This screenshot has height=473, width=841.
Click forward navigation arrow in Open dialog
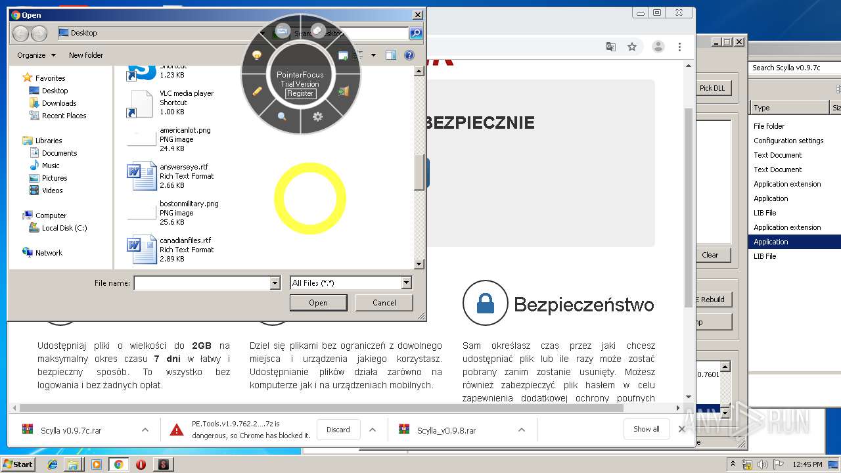click(39, 33)
